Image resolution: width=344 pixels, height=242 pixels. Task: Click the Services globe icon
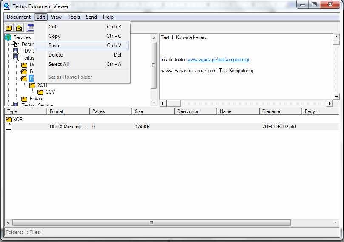[x=8, y=37]
